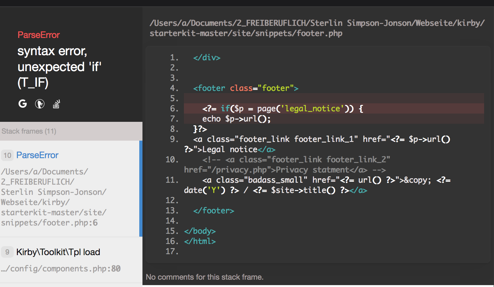Search the error on Stack Overflow
The width and height of the screenshot is (494, 287).
[56, 104]
